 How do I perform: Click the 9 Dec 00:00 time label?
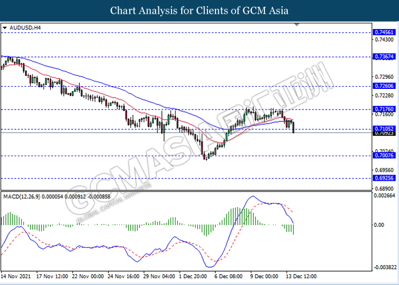pyautogui.click(x=264, y=276)
